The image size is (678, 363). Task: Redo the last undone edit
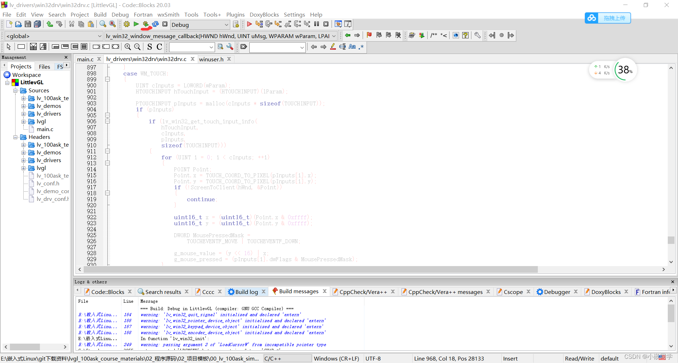point(59,24)
